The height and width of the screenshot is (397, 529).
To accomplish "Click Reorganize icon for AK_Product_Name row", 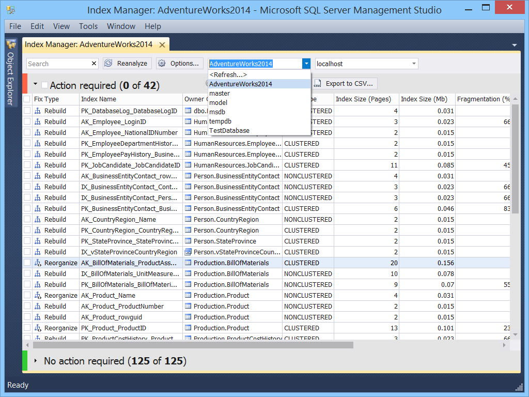I will tap(37, 296).
